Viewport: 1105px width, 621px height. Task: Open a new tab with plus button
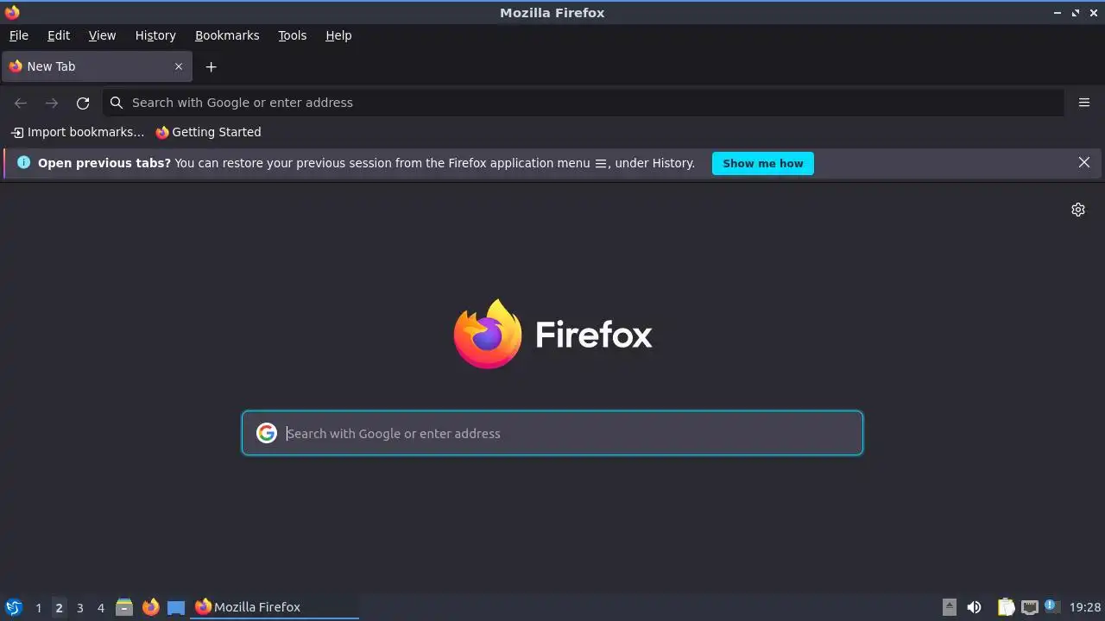211,66
